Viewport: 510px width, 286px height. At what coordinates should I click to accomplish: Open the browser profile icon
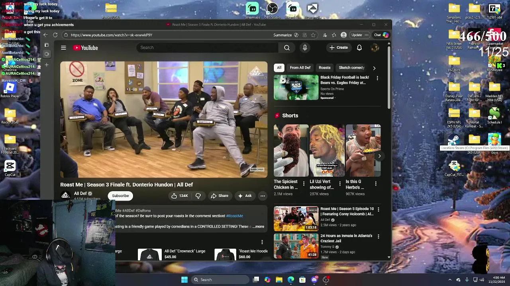(343, 35)
